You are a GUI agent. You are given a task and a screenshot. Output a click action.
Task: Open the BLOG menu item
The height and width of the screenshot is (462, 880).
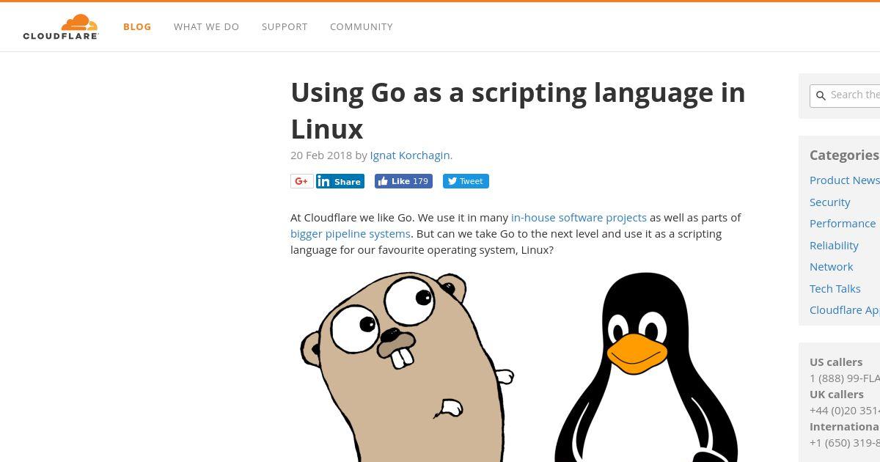(137, 26)
